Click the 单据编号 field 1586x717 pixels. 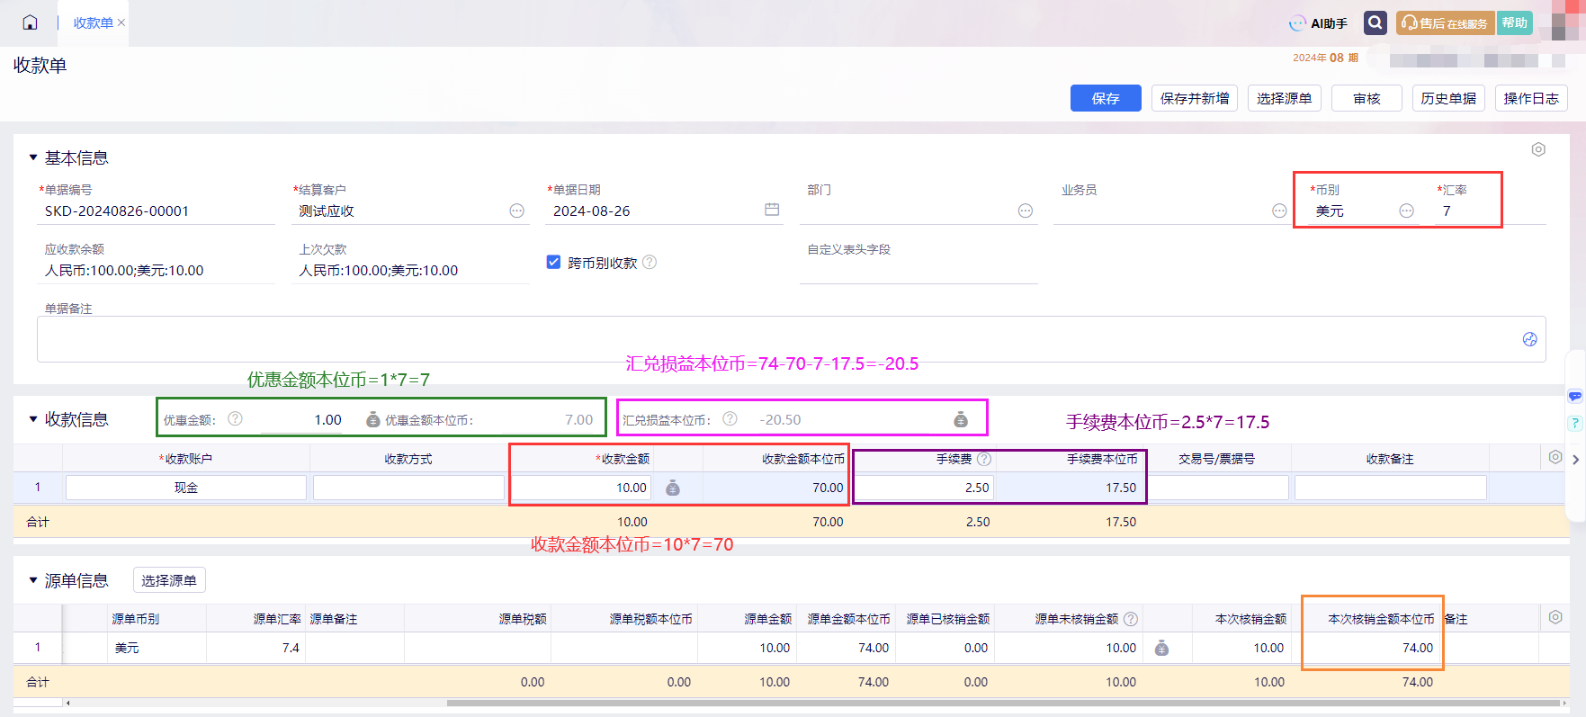(x=157, y=211)
